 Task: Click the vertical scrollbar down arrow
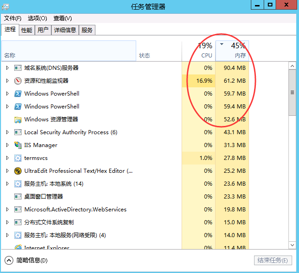[x=292, y=245]
